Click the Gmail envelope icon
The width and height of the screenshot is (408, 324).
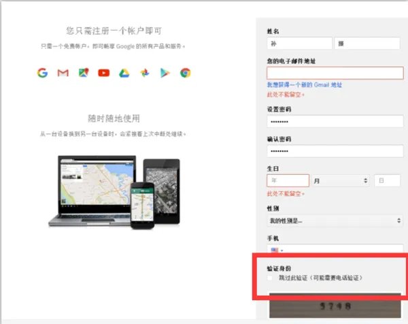63,73
